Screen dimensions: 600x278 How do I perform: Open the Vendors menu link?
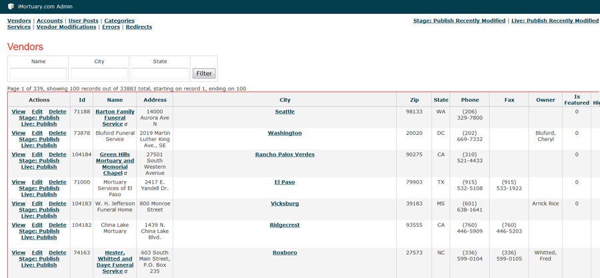[19, 21]
